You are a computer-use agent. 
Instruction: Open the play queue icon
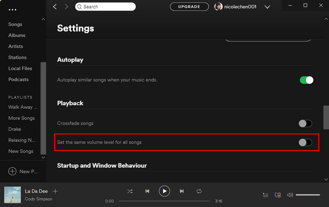[266, 195]
